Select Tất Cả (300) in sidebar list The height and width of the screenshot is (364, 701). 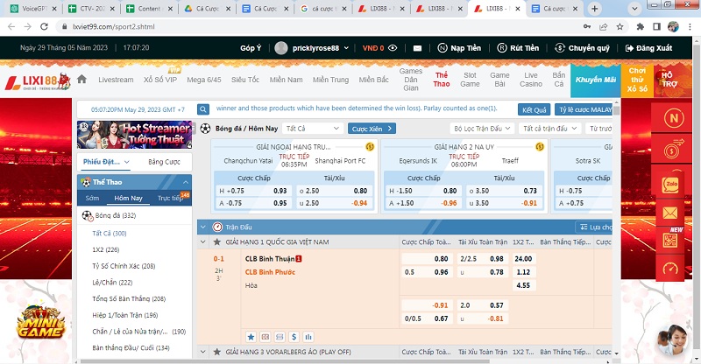coord(110,233)
